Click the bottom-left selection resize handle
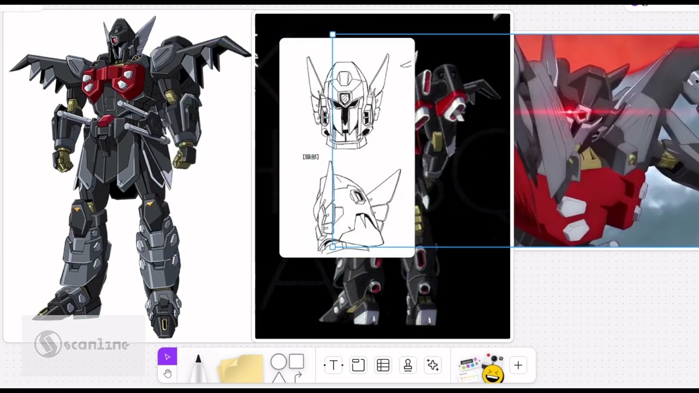Image resolution: width=699 pixels, height=393 pixels. [x=333, y=247]
